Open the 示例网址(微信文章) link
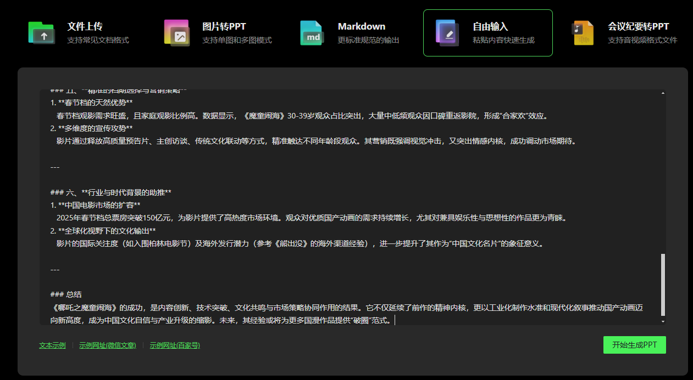Screen dimensions: 693x380 click(108, 345)
